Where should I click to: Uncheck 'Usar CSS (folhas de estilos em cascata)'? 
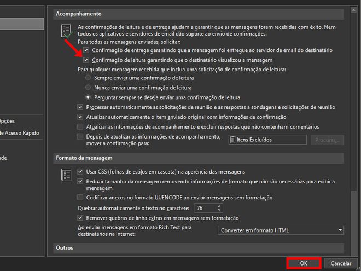[x=80, y=172]
